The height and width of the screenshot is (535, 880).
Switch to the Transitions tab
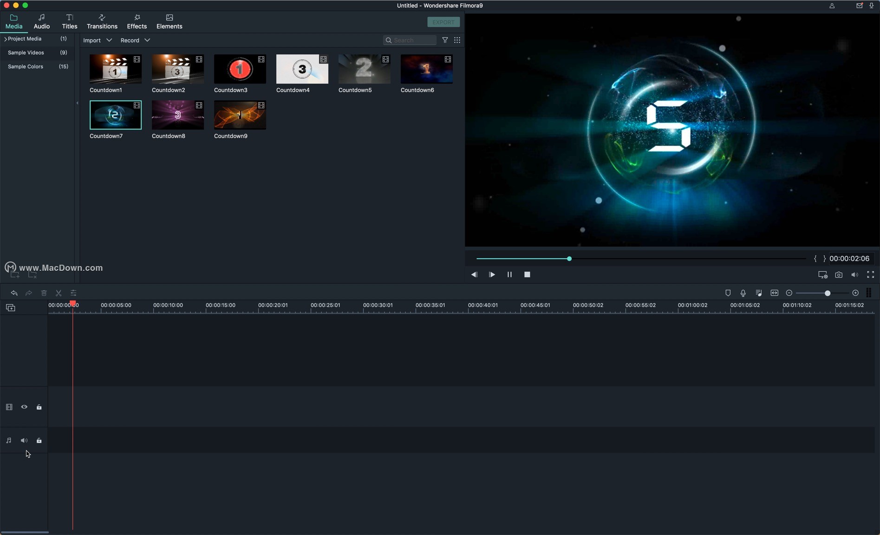[x=102, y=22]
